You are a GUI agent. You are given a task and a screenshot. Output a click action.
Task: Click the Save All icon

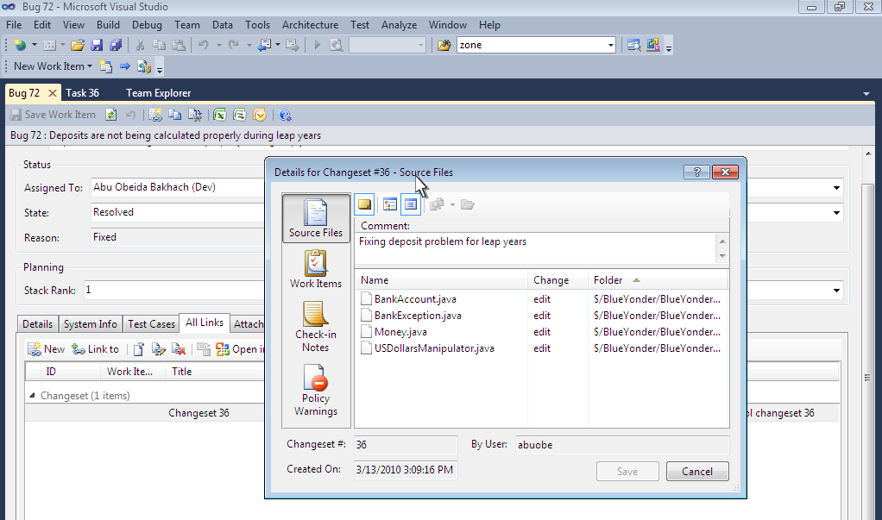click(x=116, y=45)
